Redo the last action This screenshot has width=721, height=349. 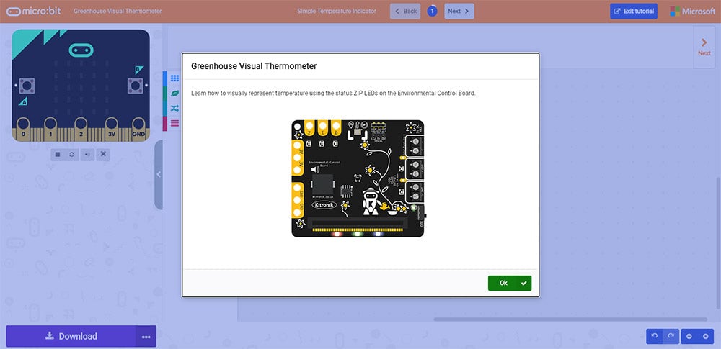tap(671, 336)
